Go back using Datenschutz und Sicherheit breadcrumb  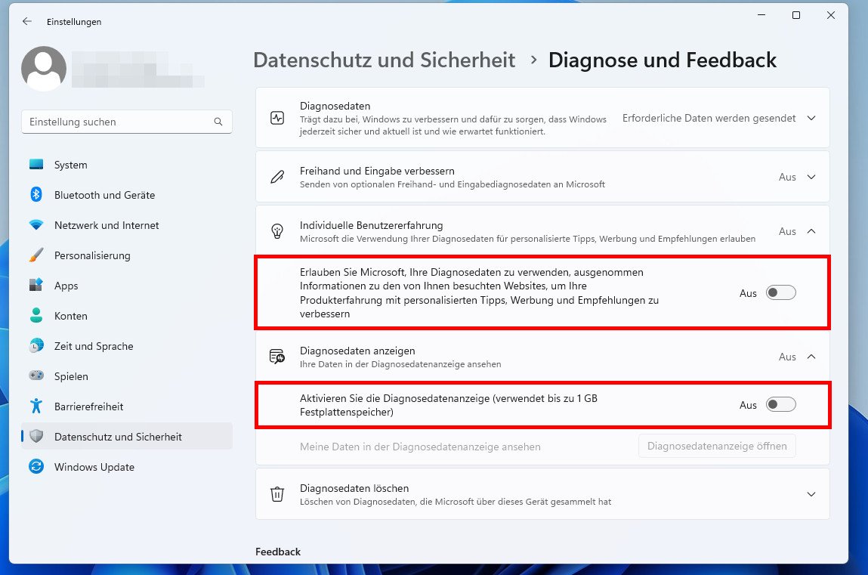[x=384, y=60]
